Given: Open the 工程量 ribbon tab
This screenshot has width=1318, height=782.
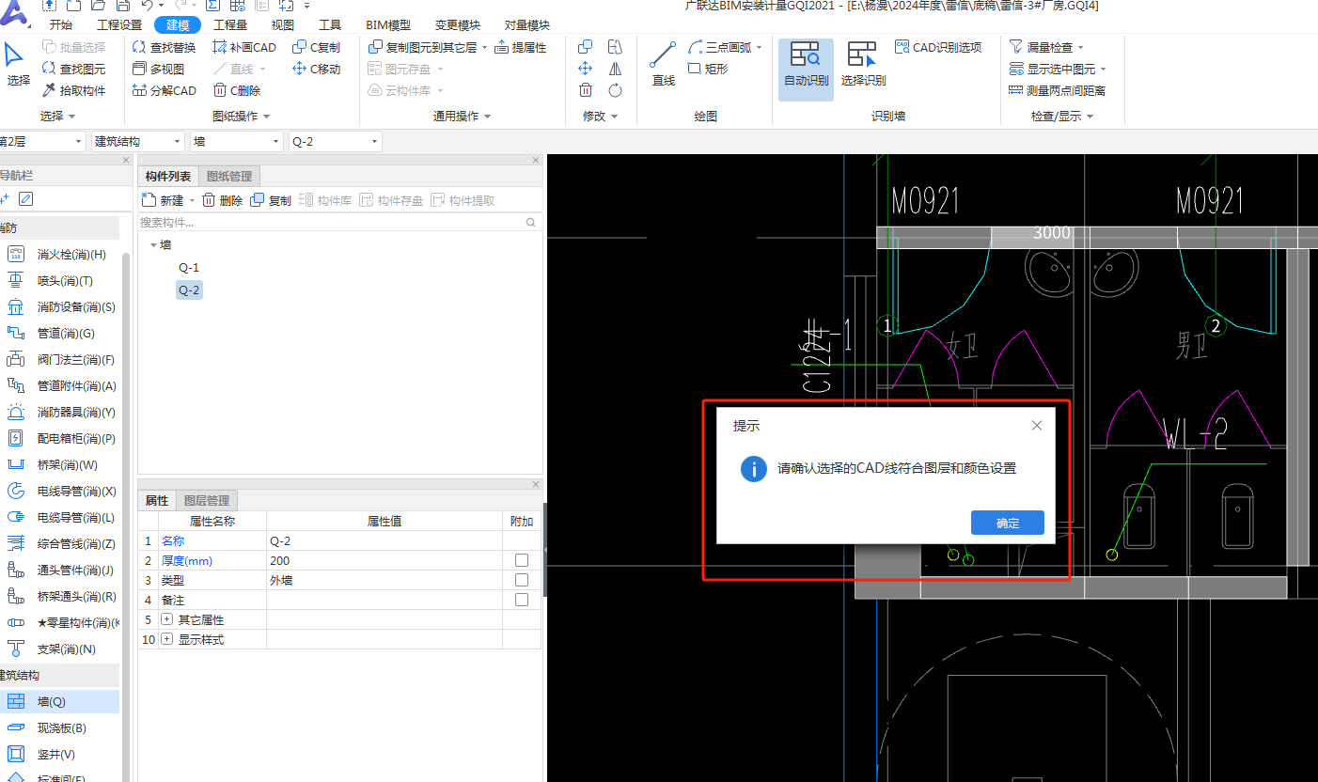Looking at the screenshot, I should pos(230,25).
